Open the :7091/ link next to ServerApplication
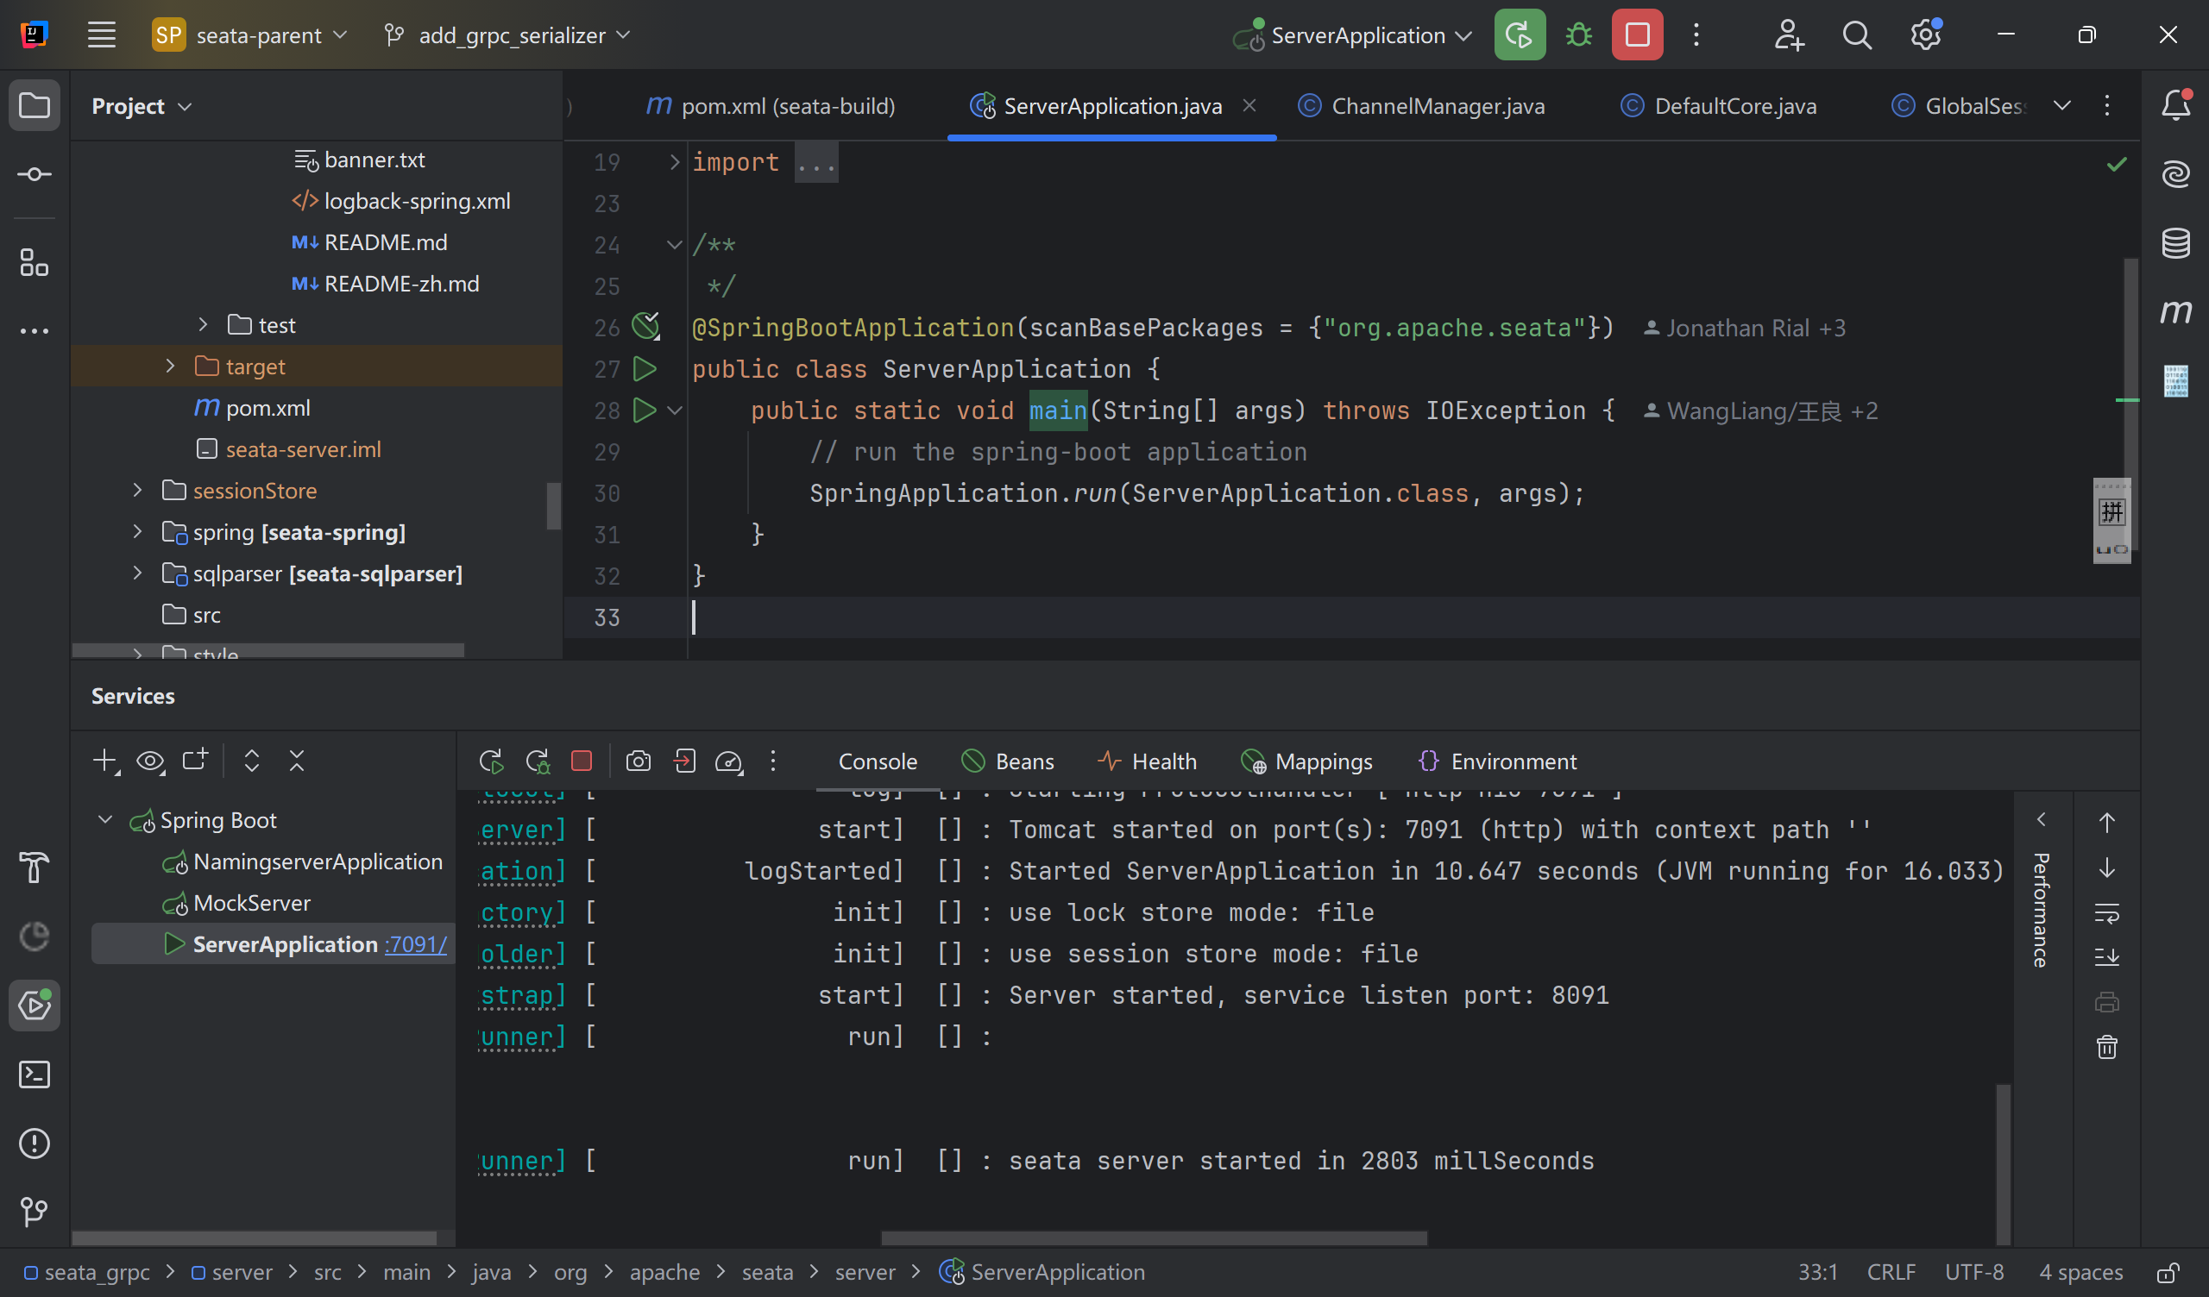The width and height of the screenshot is (2209, 1297). click(x=416, y=944)
